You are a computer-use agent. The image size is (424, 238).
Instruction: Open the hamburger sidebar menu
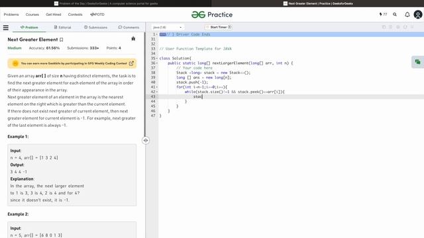click(x=6, y=27)
